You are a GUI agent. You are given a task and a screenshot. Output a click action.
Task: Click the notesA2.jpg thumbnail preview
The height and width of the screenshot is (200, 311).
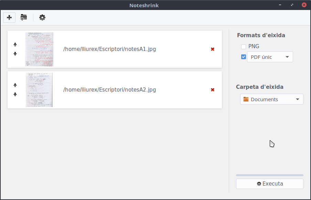pyautogui.click(x=39, y=90)
